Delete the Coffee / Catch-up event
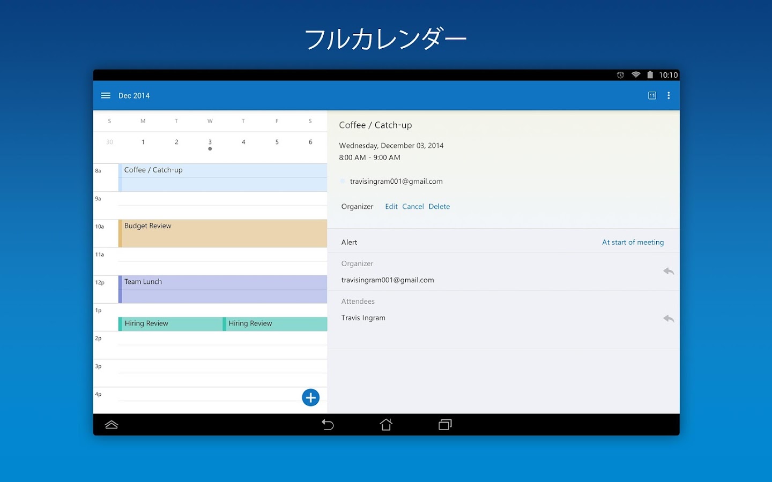 [439, 206]
